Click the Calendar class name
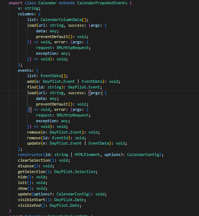This screenshot has height=216, width=199. point(47,3)
